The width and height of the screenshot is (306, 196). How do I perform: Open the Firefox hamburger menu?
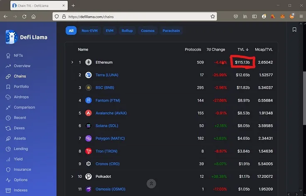coord(301,17)
